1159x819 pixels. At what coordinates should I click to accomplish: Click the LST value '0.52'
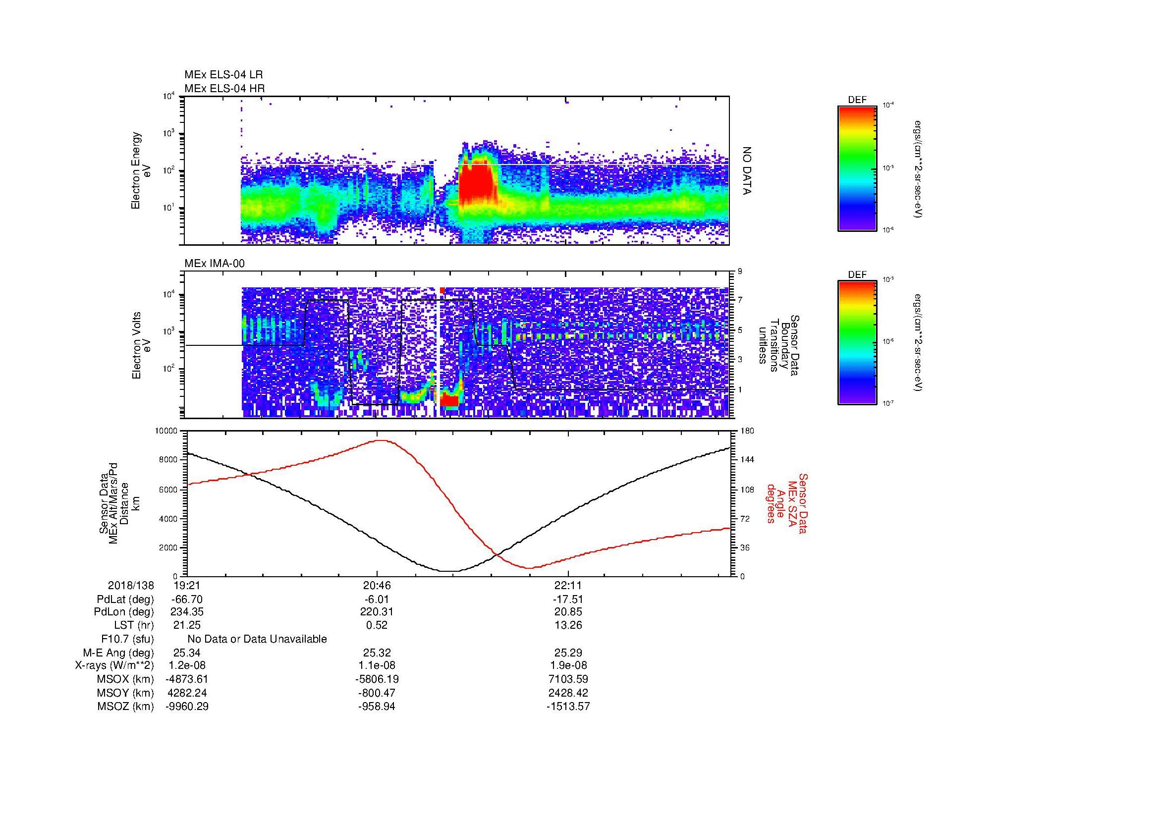pos(377,625)
